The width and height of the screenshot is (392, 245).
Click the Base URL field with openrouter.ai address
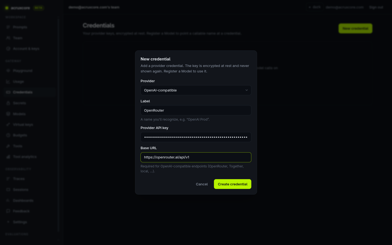196,157
